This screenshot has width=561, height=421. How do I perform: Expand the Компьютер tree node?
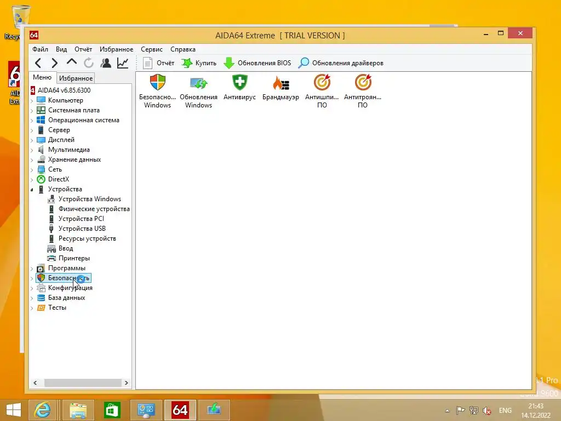[x=32, y=101]
